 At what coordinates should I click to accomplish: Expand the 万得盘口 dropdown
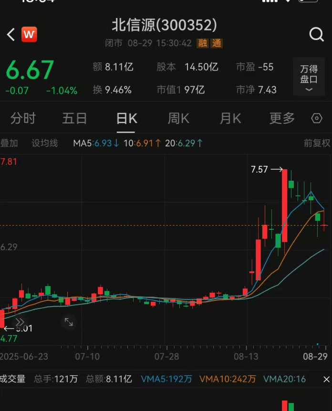309,77
